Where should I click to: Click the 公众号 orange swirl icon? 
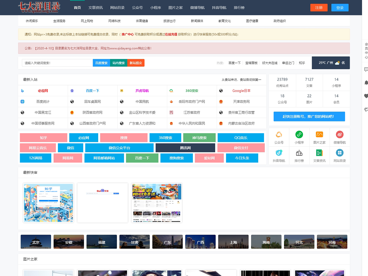pos(279,135)
